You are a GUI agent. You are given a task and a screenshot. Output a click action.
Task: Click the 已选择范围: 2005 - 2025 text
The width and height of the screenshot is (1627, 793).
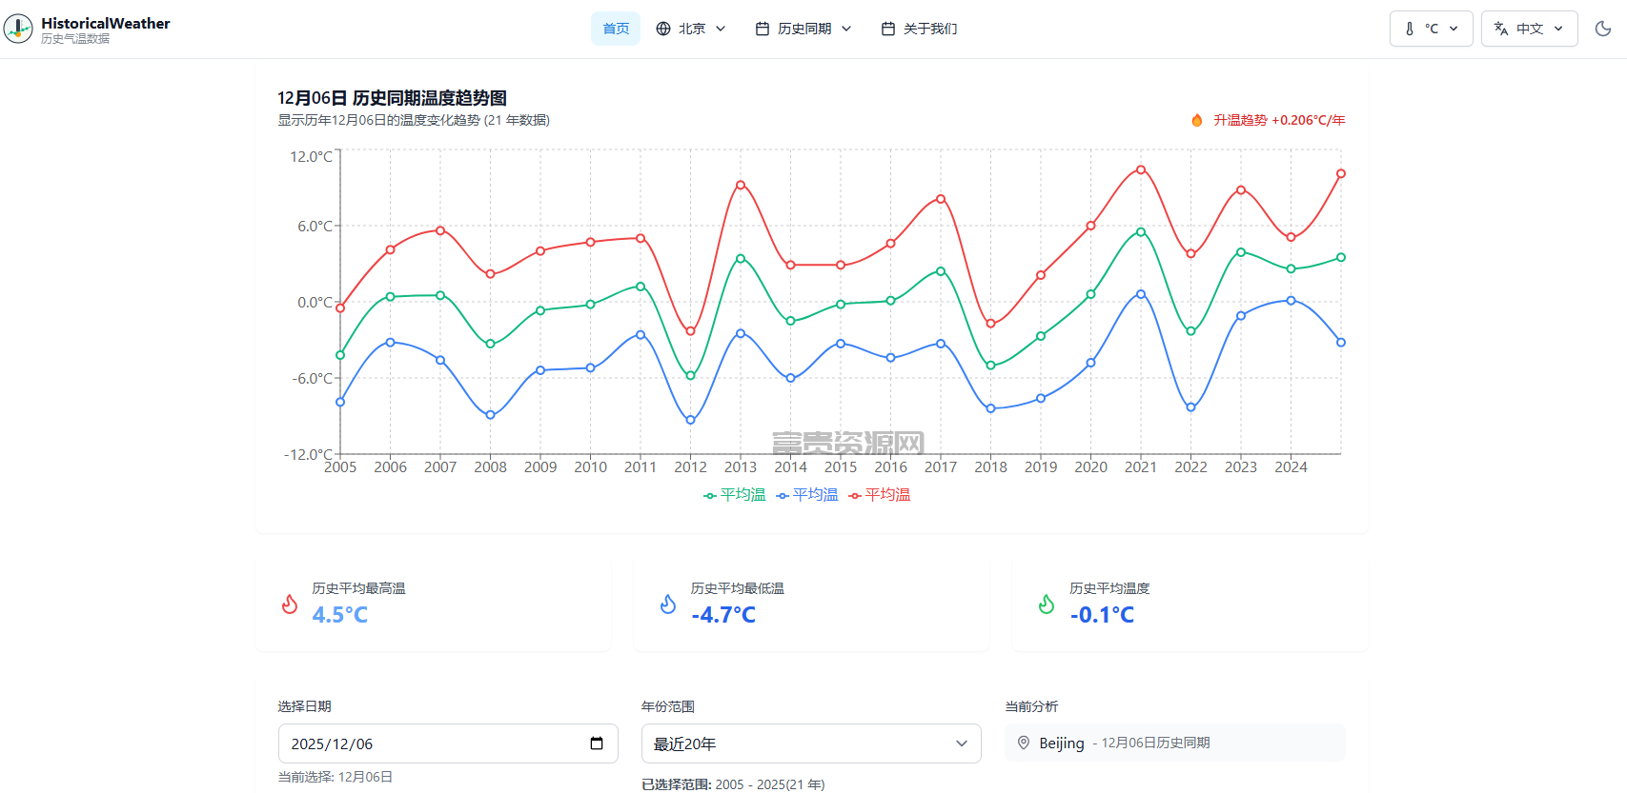pos(733,784)
